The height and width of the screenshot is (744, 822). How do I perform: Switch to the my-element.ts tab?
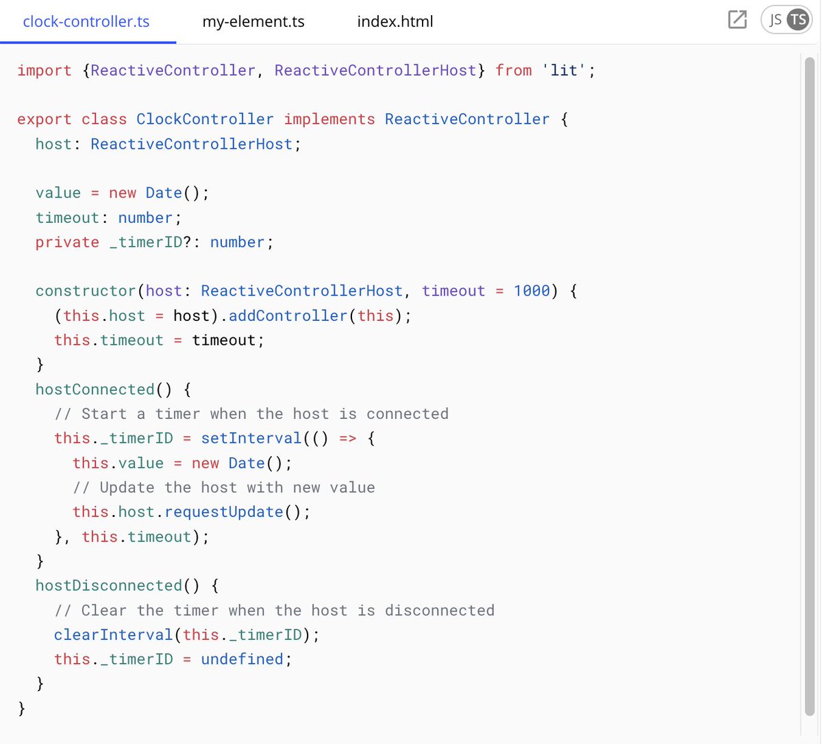pyautogui.click(x=253, y=21)
